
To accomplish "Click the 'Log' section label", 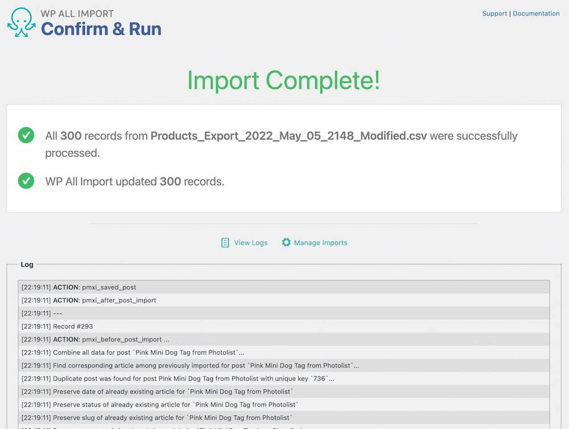I will pyautogui.click(x=27, y=264).
